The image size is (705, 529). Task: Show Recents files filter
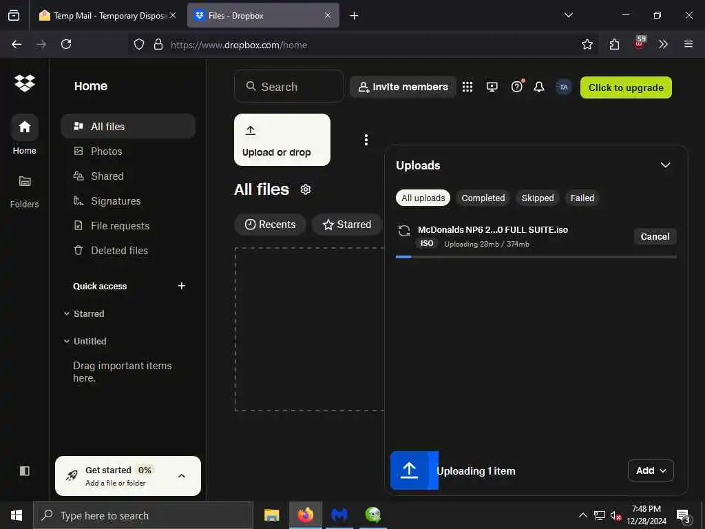click(270, 224)
